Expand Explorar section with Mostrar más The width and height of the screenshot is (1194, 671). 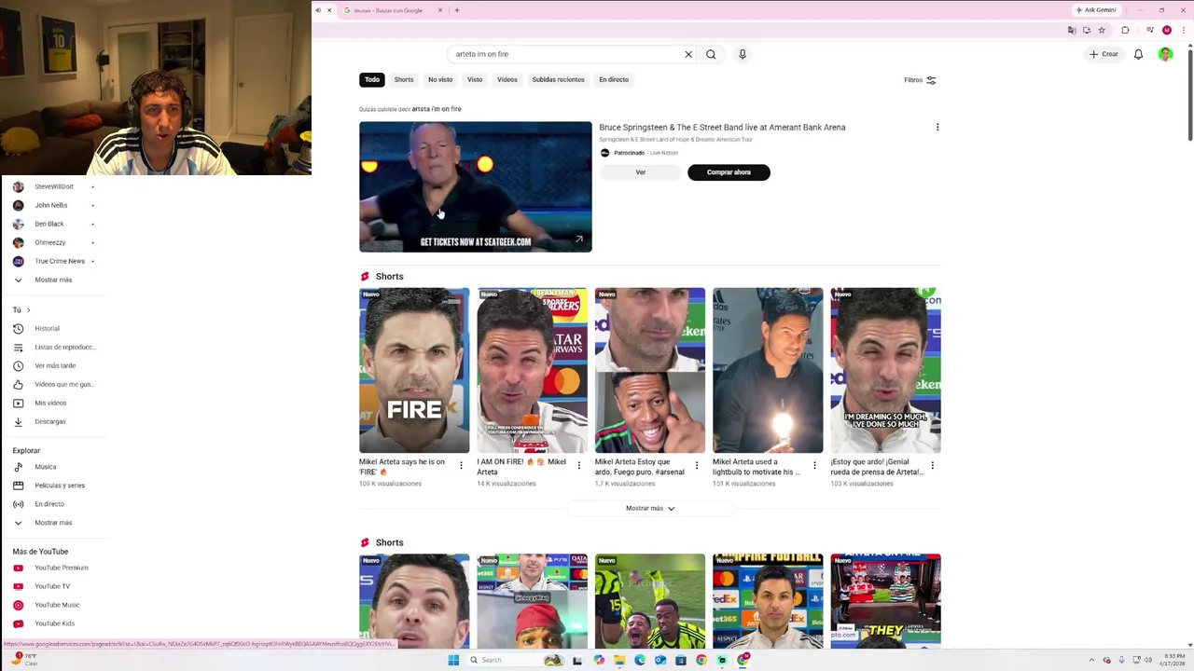[x=53, y=523]
